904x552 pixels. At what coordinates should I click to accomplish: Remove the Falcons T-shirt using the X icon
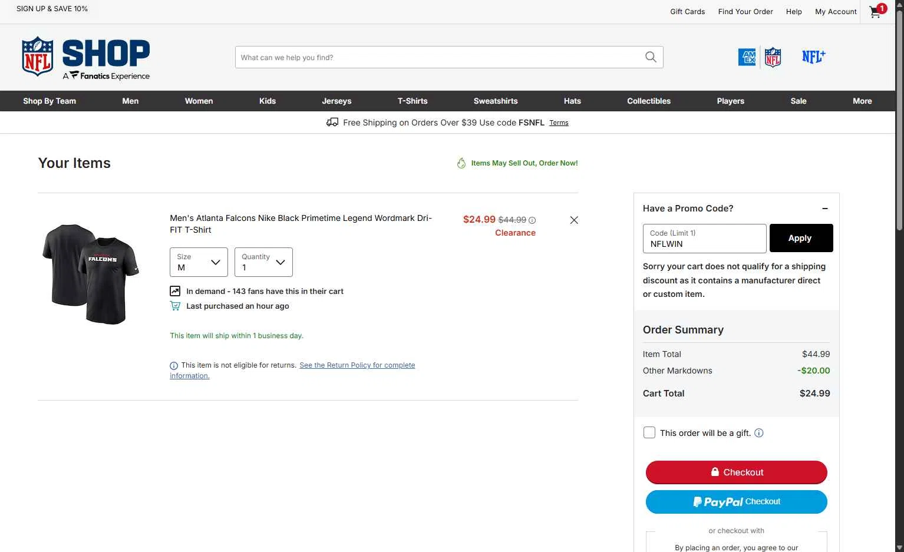[574, 220]
